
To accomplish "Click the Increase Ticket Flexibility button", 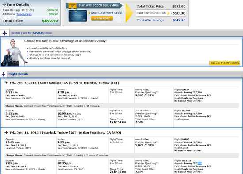I will click(224, 63).
